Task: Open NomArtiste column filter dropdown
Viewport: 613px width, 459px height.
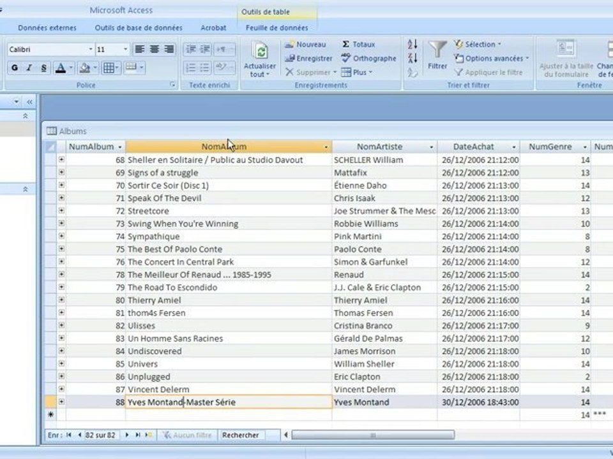Action: pos(431,147)
